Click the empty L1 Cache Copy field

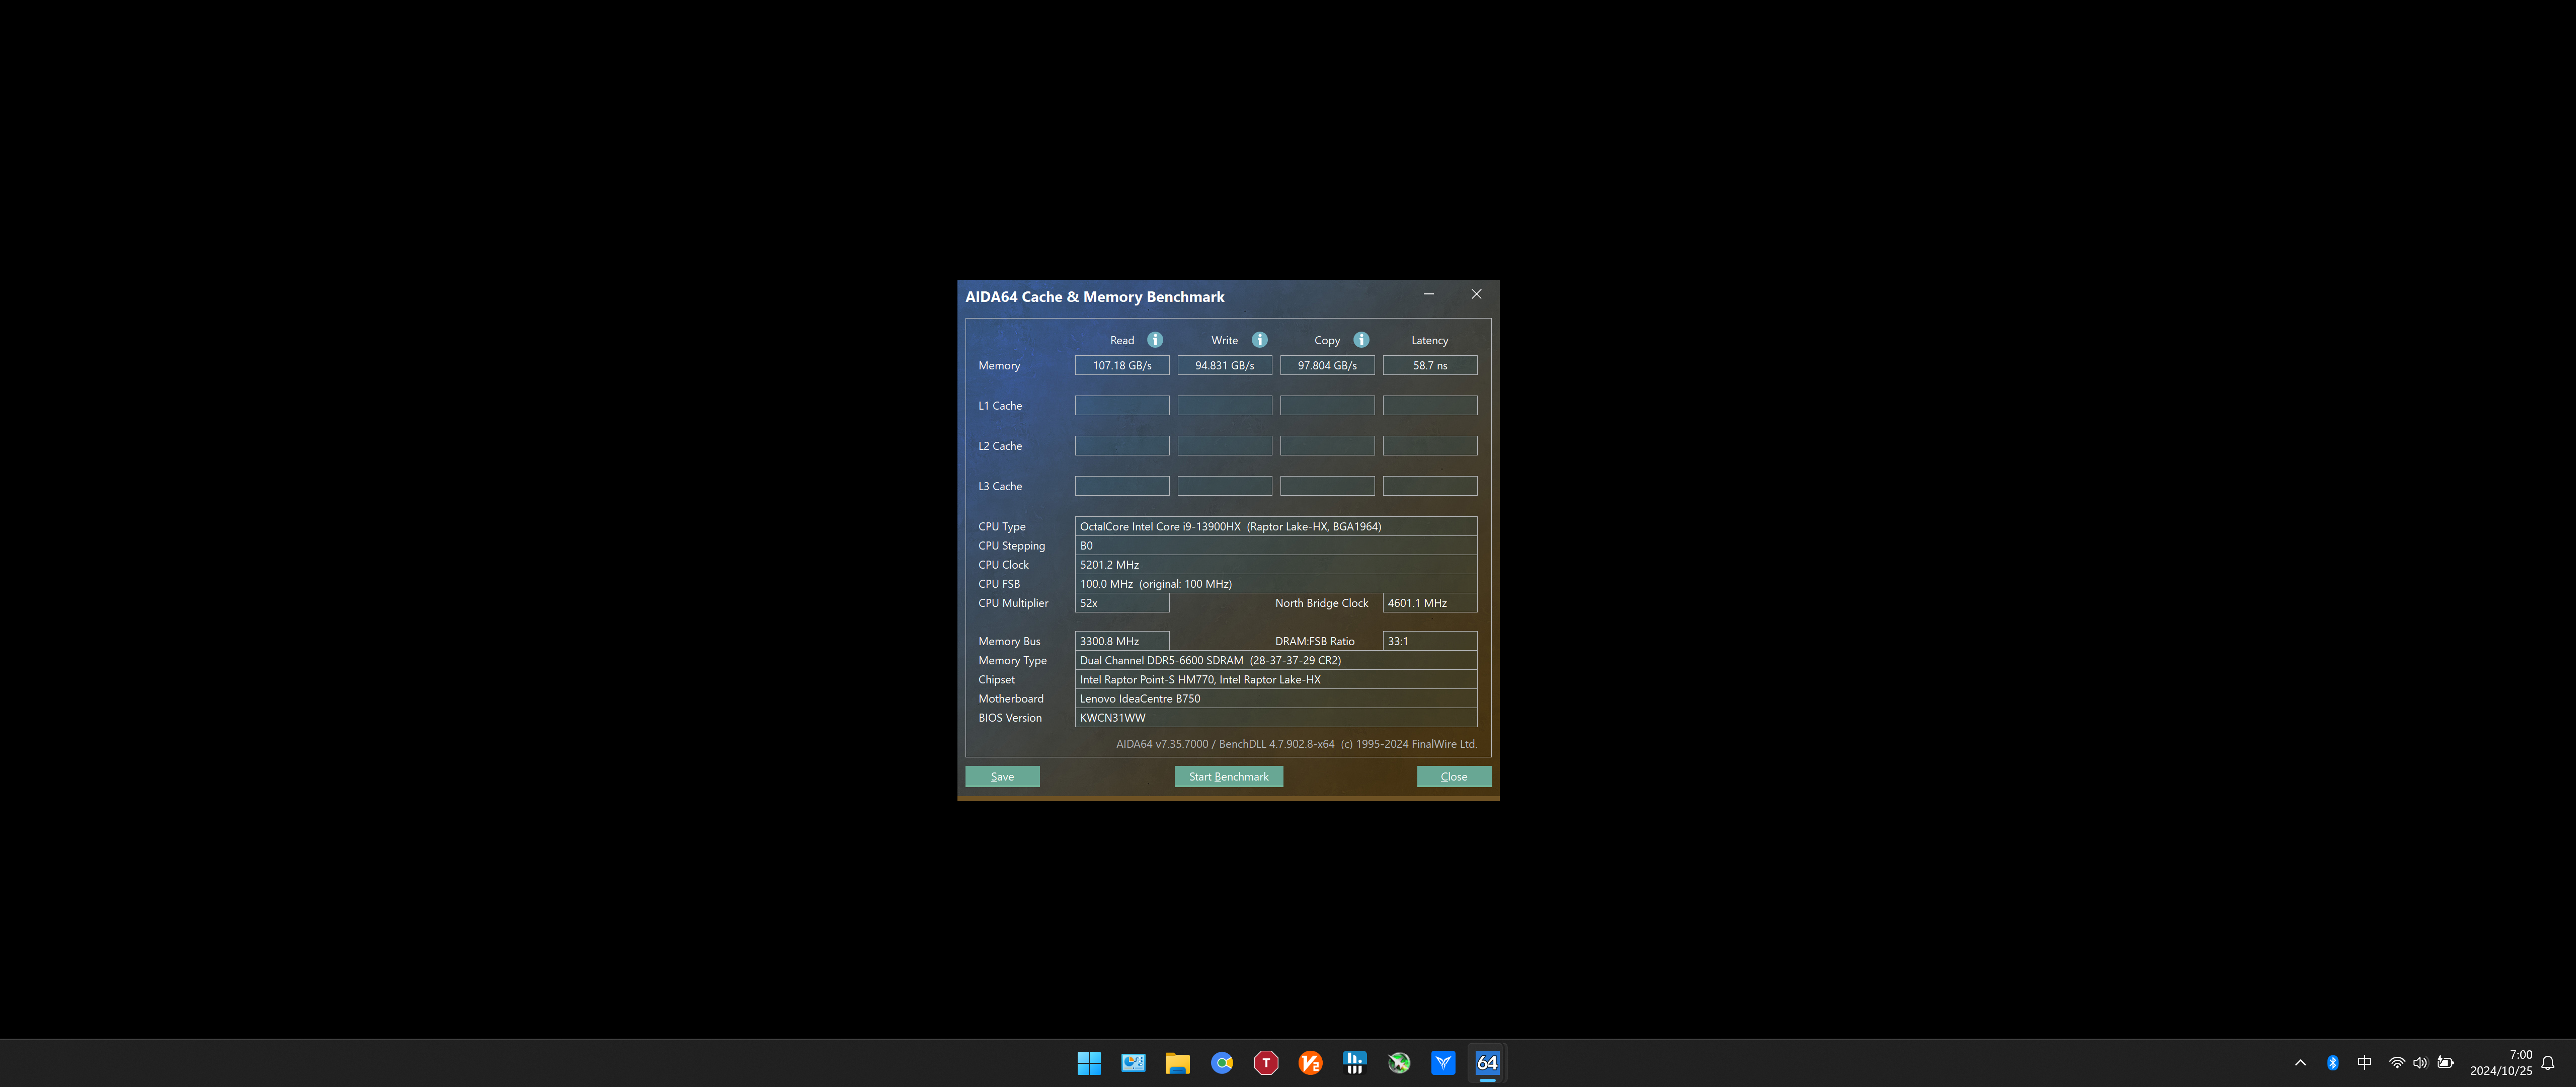pyautogui.click(x=1327, y=406)
